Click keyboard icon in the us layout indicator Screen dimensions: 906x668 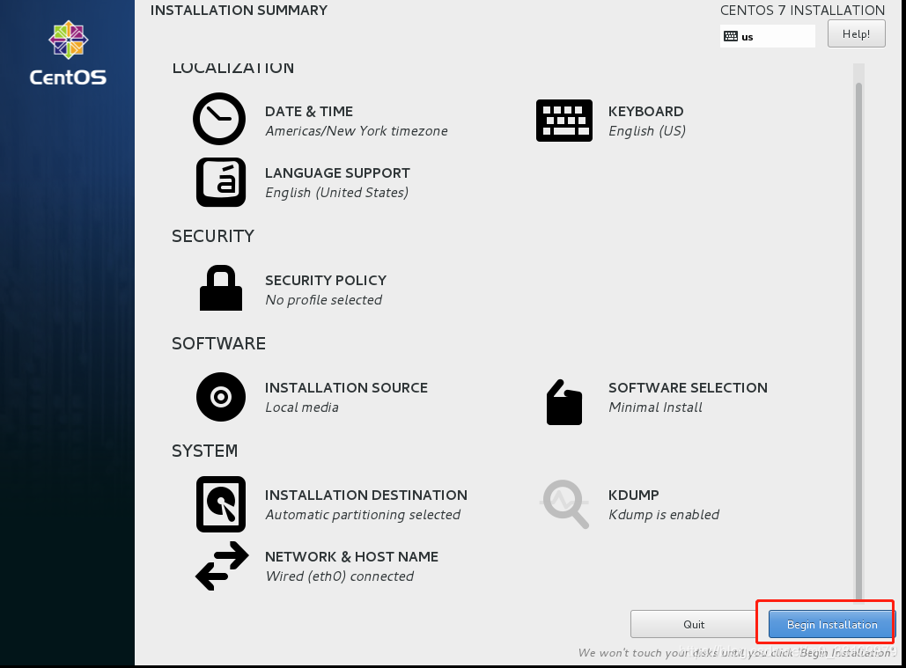click(x=731, y=36)
